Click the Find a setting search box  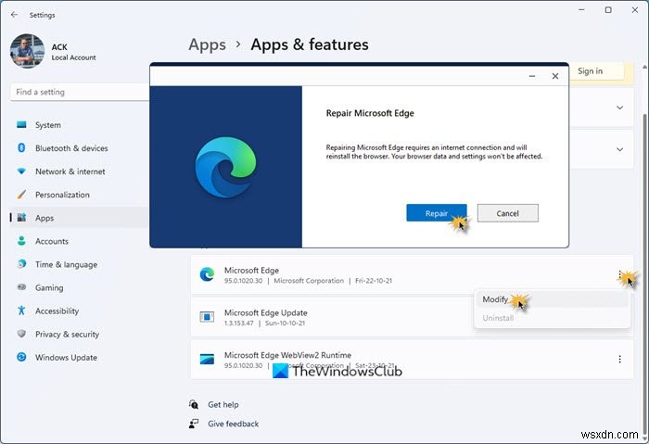[81, 92]
